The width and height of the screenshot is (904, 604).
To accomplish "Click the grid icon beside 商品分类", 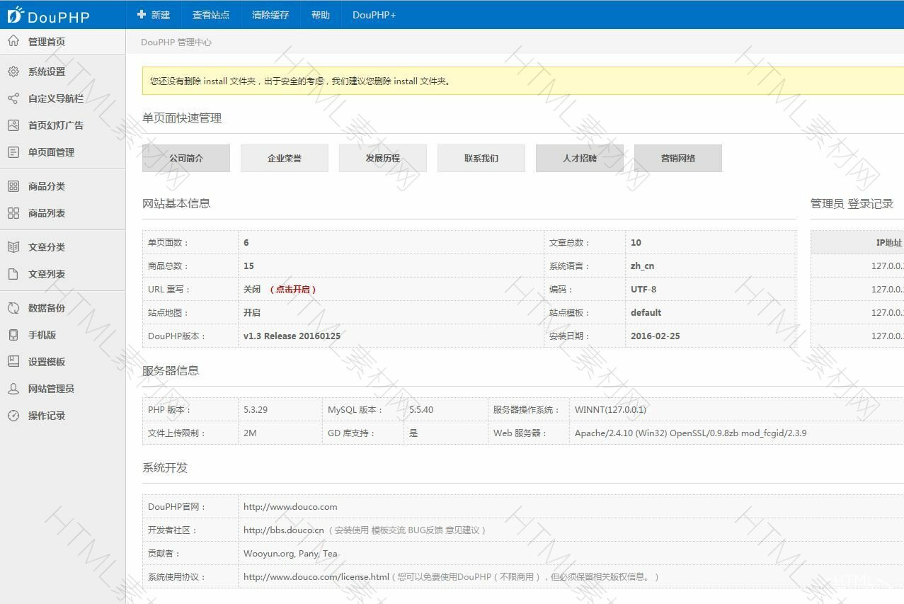I will pyautogui.click(x=13, y=186).
